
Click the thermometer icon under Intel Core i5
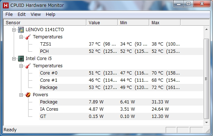tap(28, 66)
